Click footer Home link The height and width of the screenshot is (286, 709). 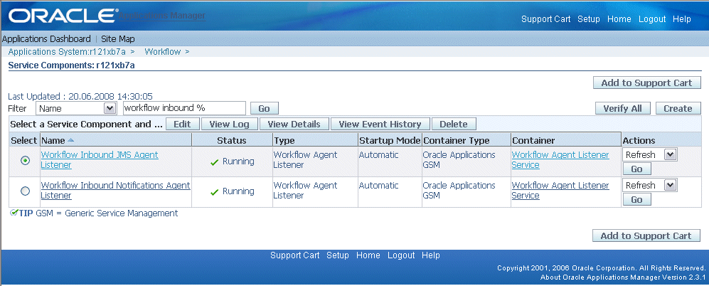click(368, 255)
